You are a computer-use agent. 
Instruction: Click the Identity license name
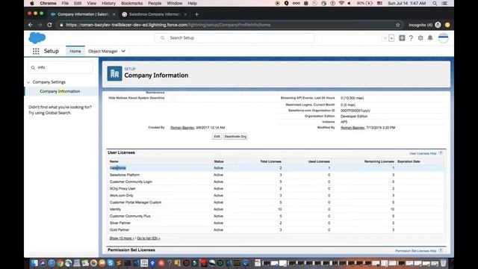pos(115,209)
